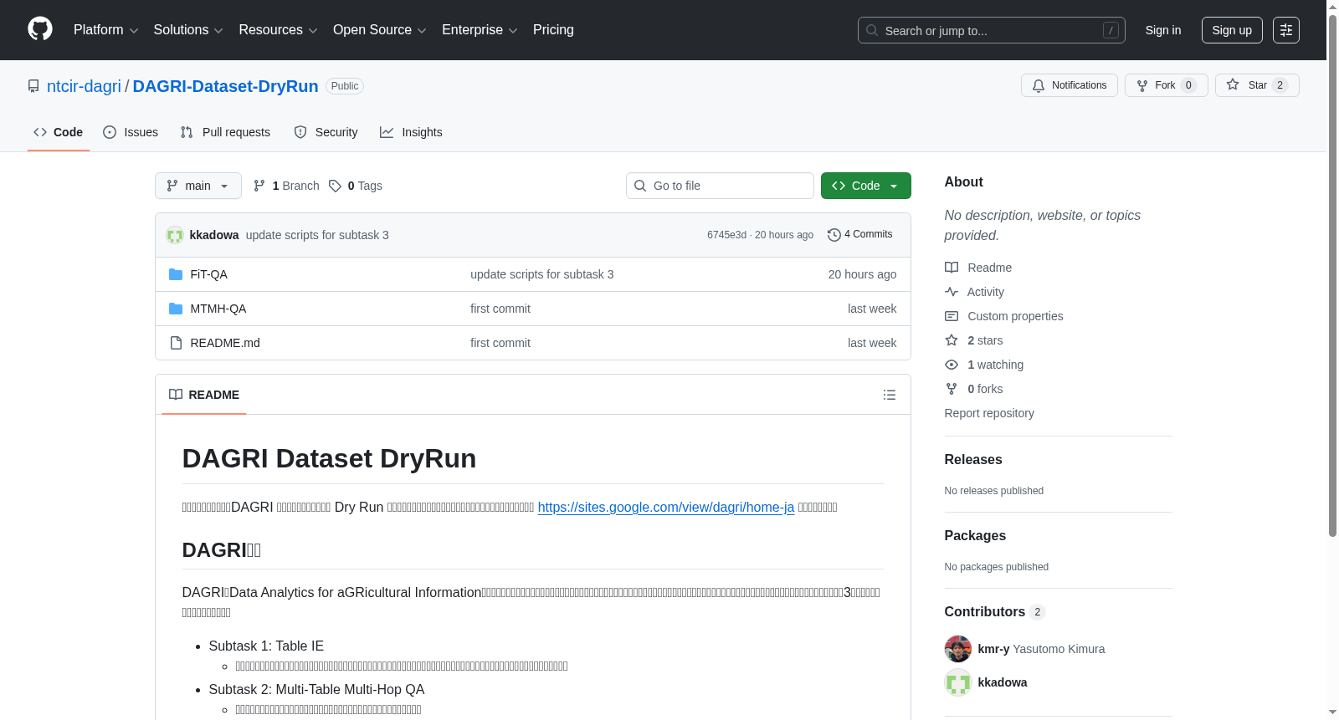Open the green Code dropdown

pos(866,186)
